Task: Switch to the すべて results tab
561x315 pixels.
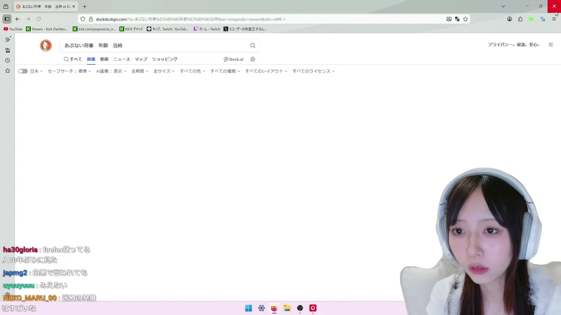Action: pos(73,59)
